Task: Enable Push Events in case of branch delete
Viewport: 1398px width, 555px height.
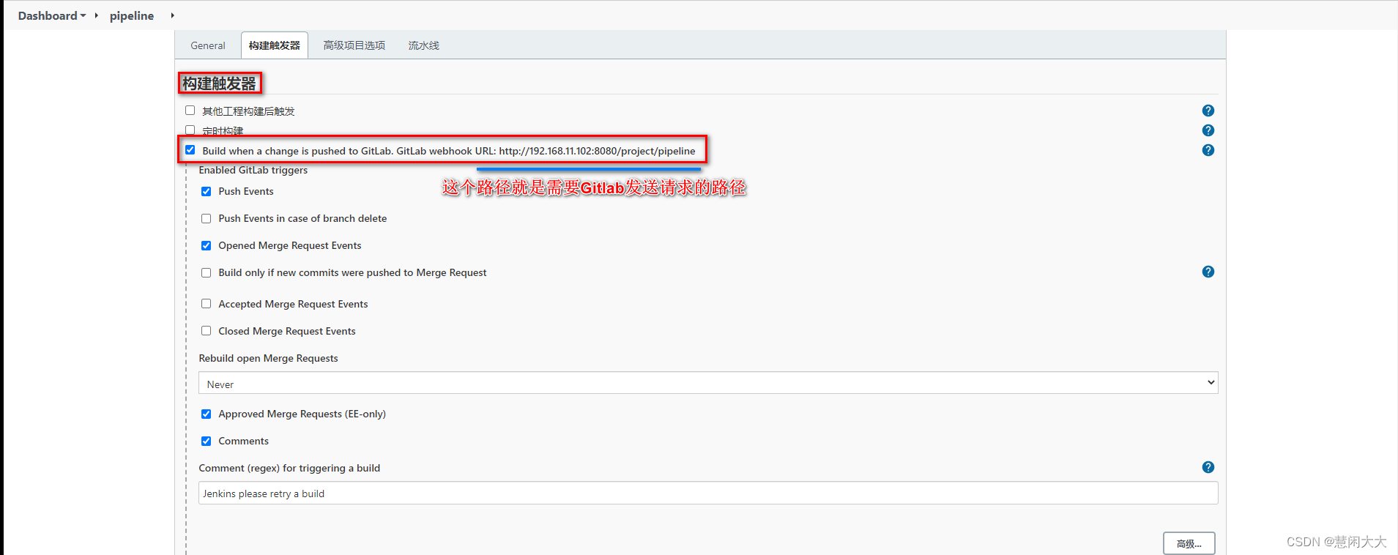Action: pyautogui.click(x=207, y=218)
